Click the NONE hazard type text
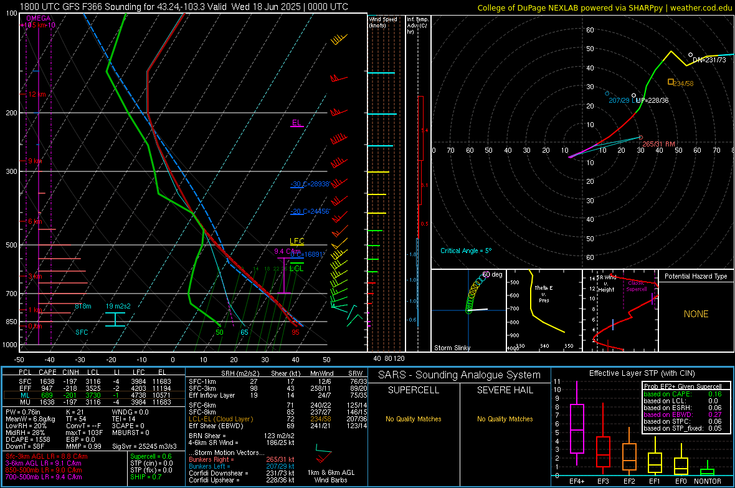 pos(696,314)
